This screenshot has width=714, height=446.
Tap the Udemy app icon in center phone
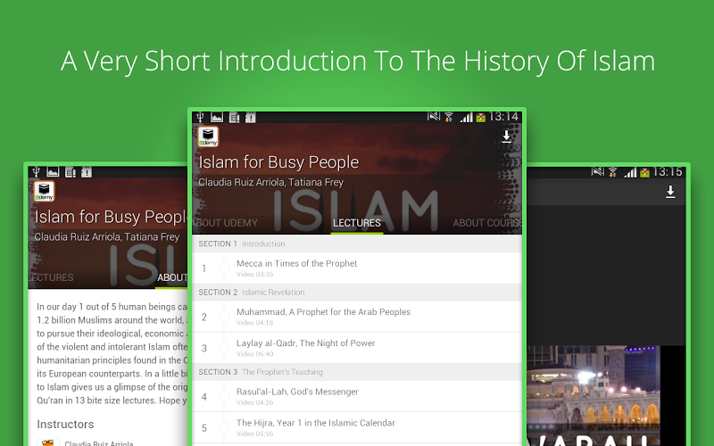(x=208, y=136)
